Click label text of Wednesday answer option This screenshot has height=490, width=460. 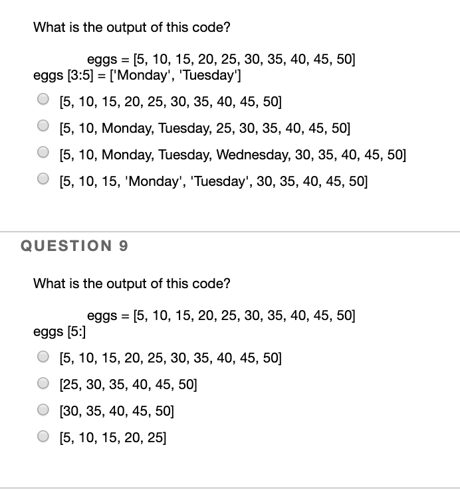pos(232,154)
